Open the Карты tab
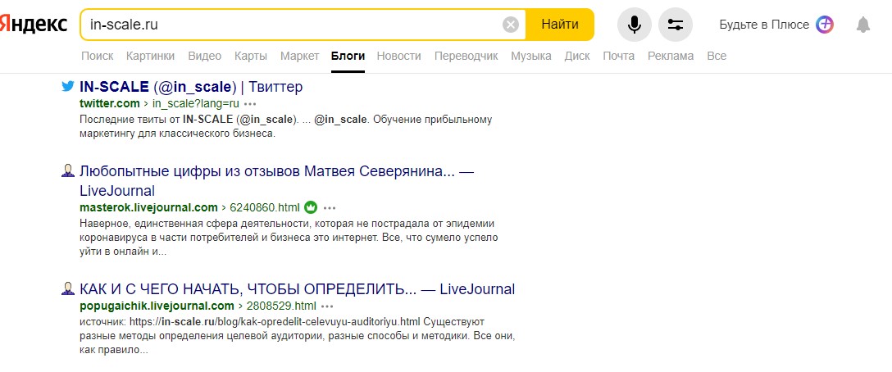 tap(250, 56)
